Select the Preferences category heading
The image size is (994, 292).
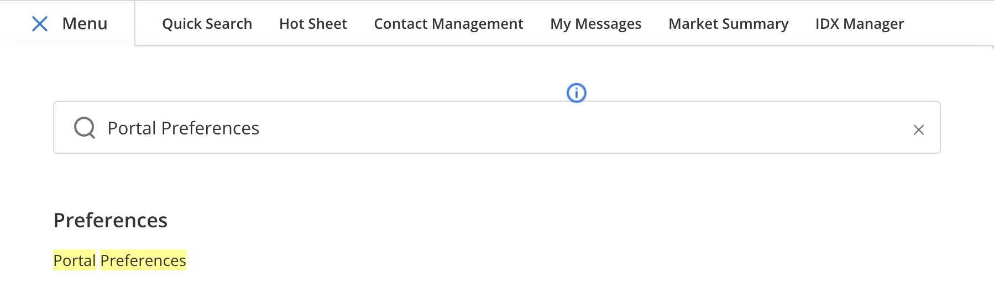[111, 220]
